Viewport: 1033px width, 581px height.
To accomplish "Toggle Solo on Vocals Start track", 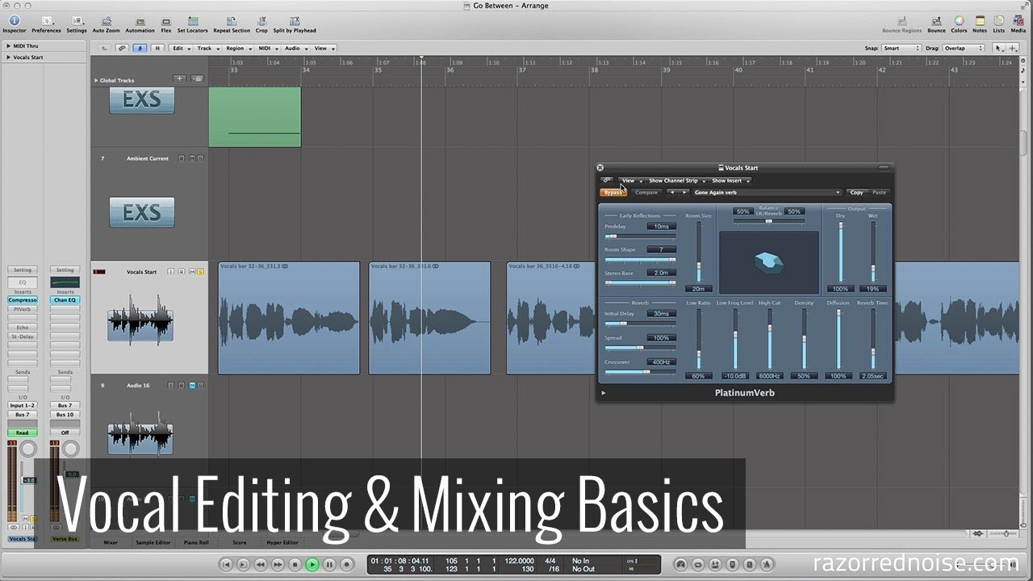I will click(200, 272).
